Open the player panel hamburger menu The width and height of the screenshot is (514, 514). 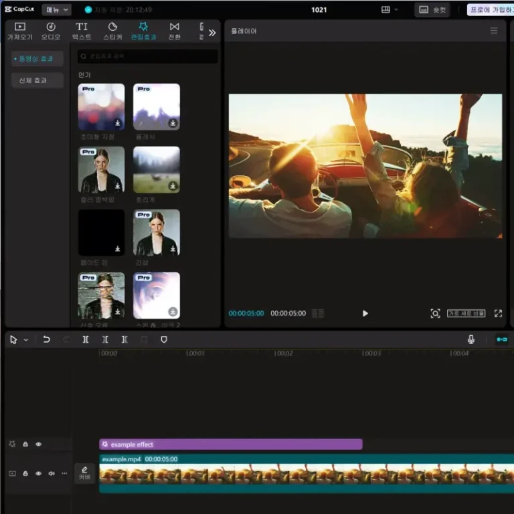pos(494,31)
